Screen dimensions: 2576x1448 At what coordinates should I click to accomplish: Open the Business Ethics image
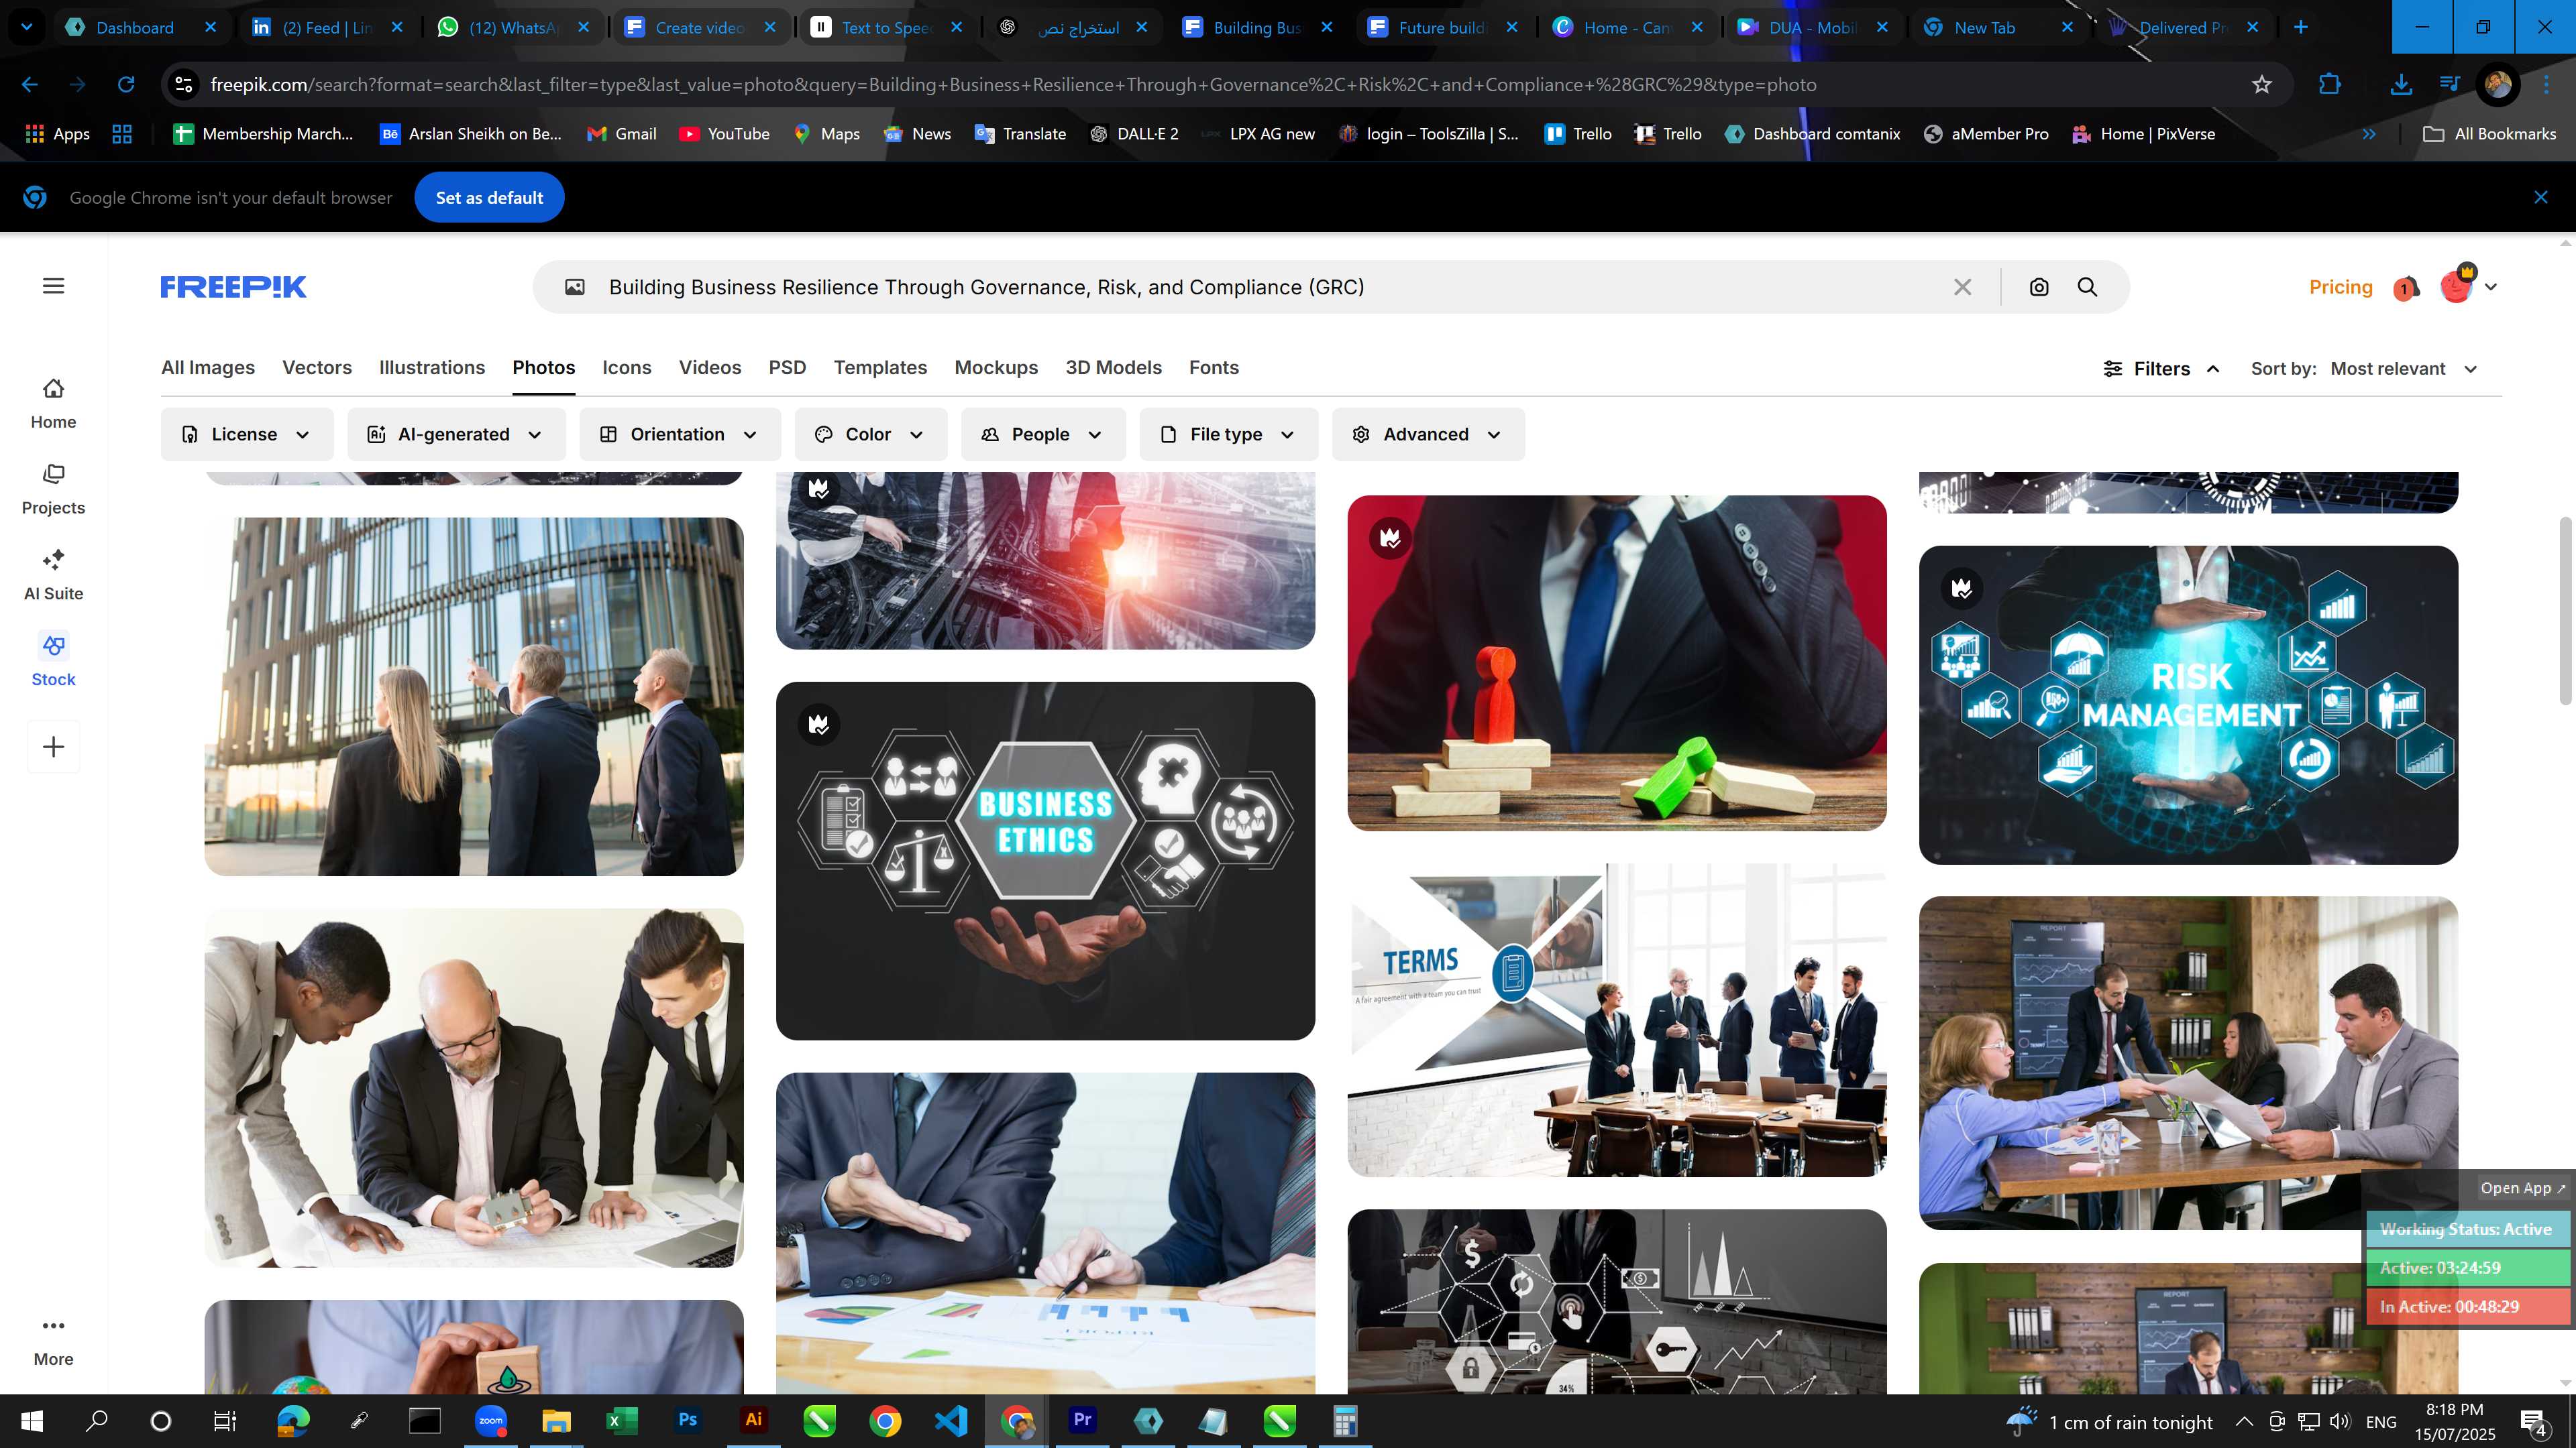pyautogui.click(x=1045, y=861)
